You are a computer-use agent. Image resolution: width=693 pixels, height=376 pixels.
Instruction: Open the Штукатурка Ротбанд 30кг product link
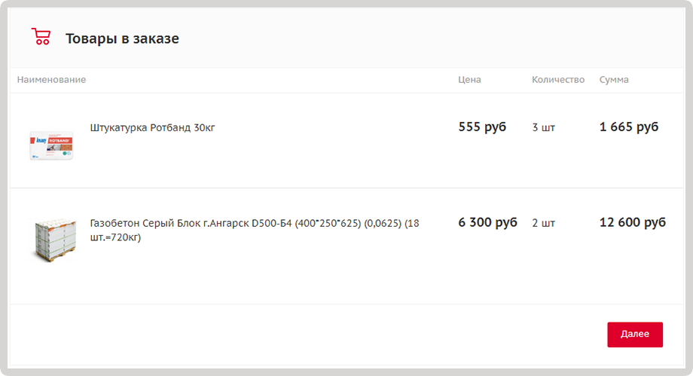(x=152, y=128)
